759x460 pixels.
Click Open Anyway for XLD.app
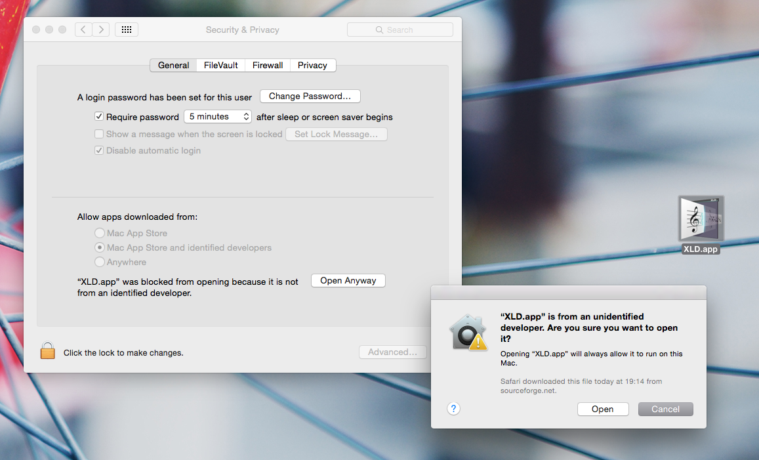(348, 280)
